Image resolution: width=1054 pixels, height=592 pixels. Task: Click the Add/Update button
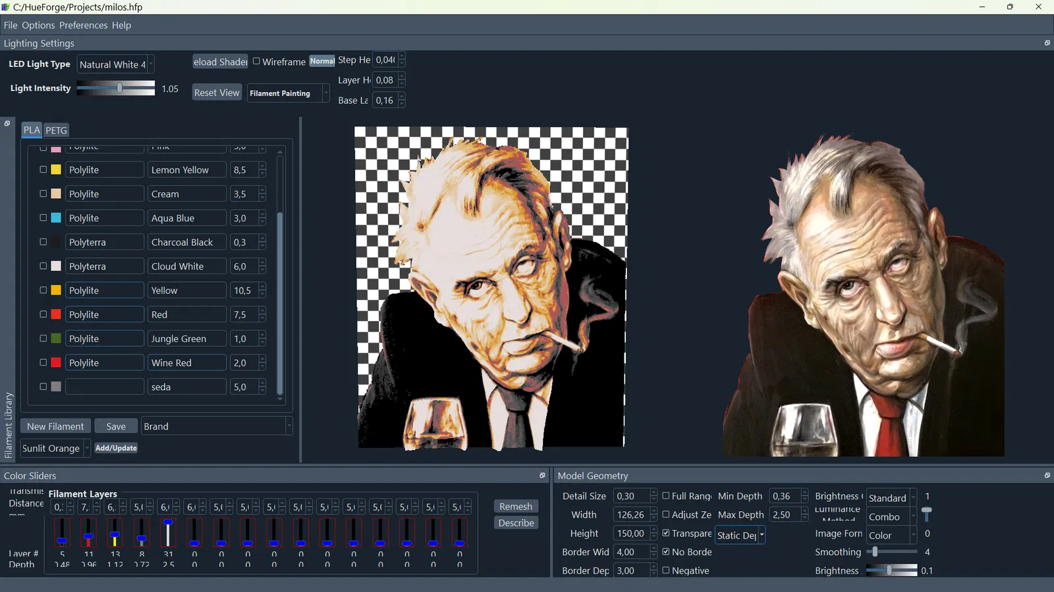tap(116, 448)
